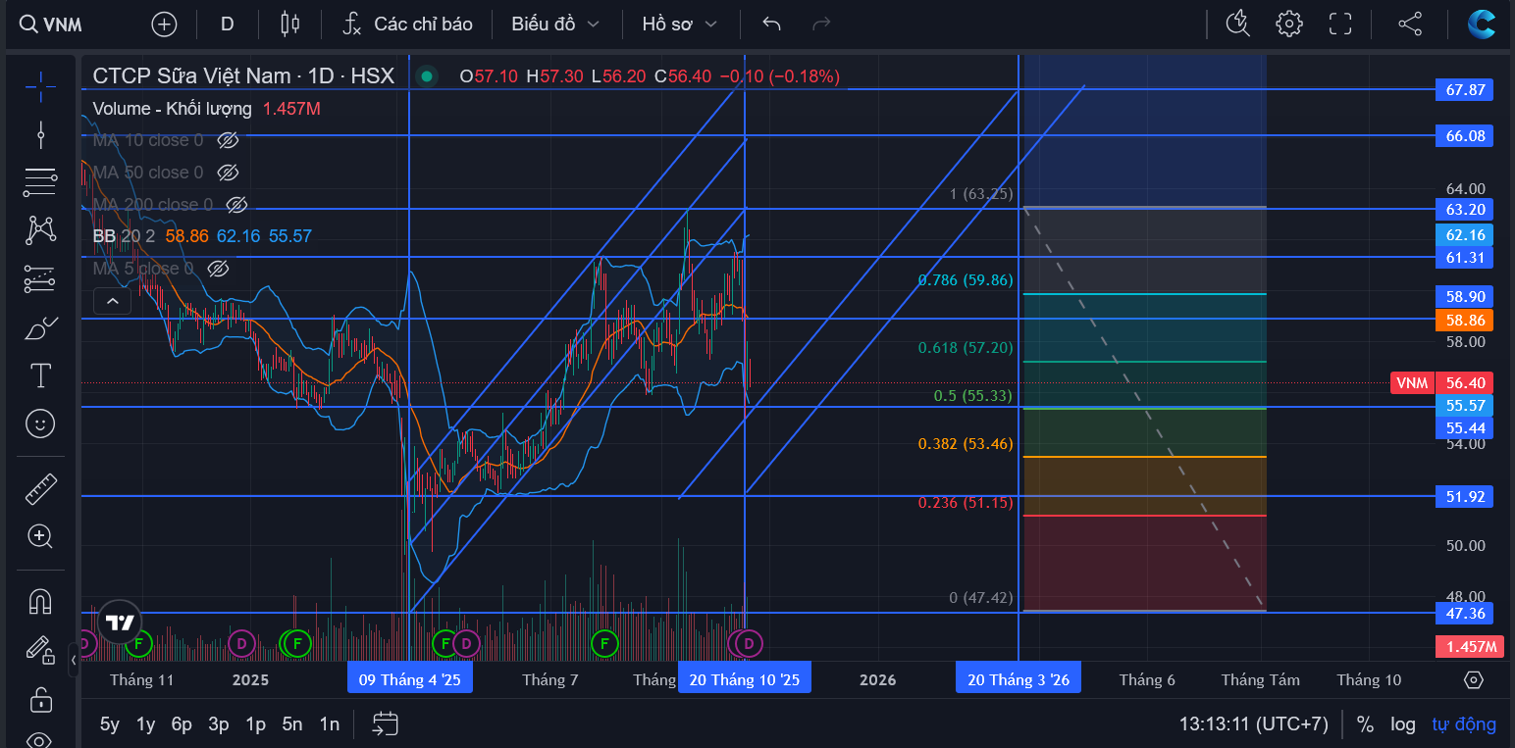Show the MA 10 close indicator
The height and width of the screenshot is (748, 1515).
point(228,140)
